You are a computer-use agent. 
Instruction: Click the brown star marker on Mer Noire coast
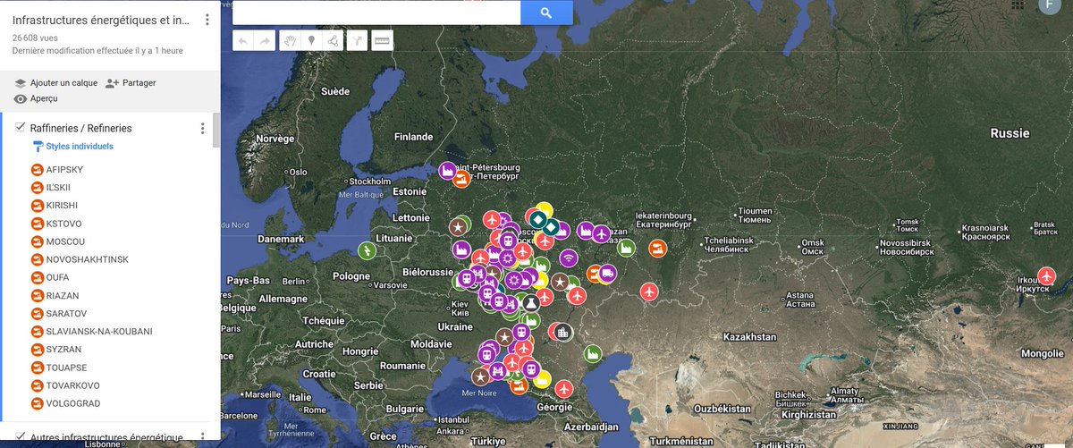pos(481,376)
